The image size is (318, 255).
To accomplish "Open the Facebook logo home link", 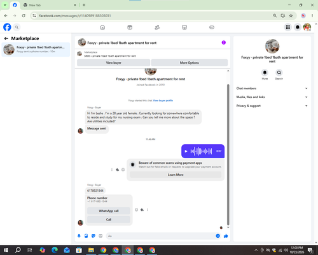I will [x=7, y=27].
